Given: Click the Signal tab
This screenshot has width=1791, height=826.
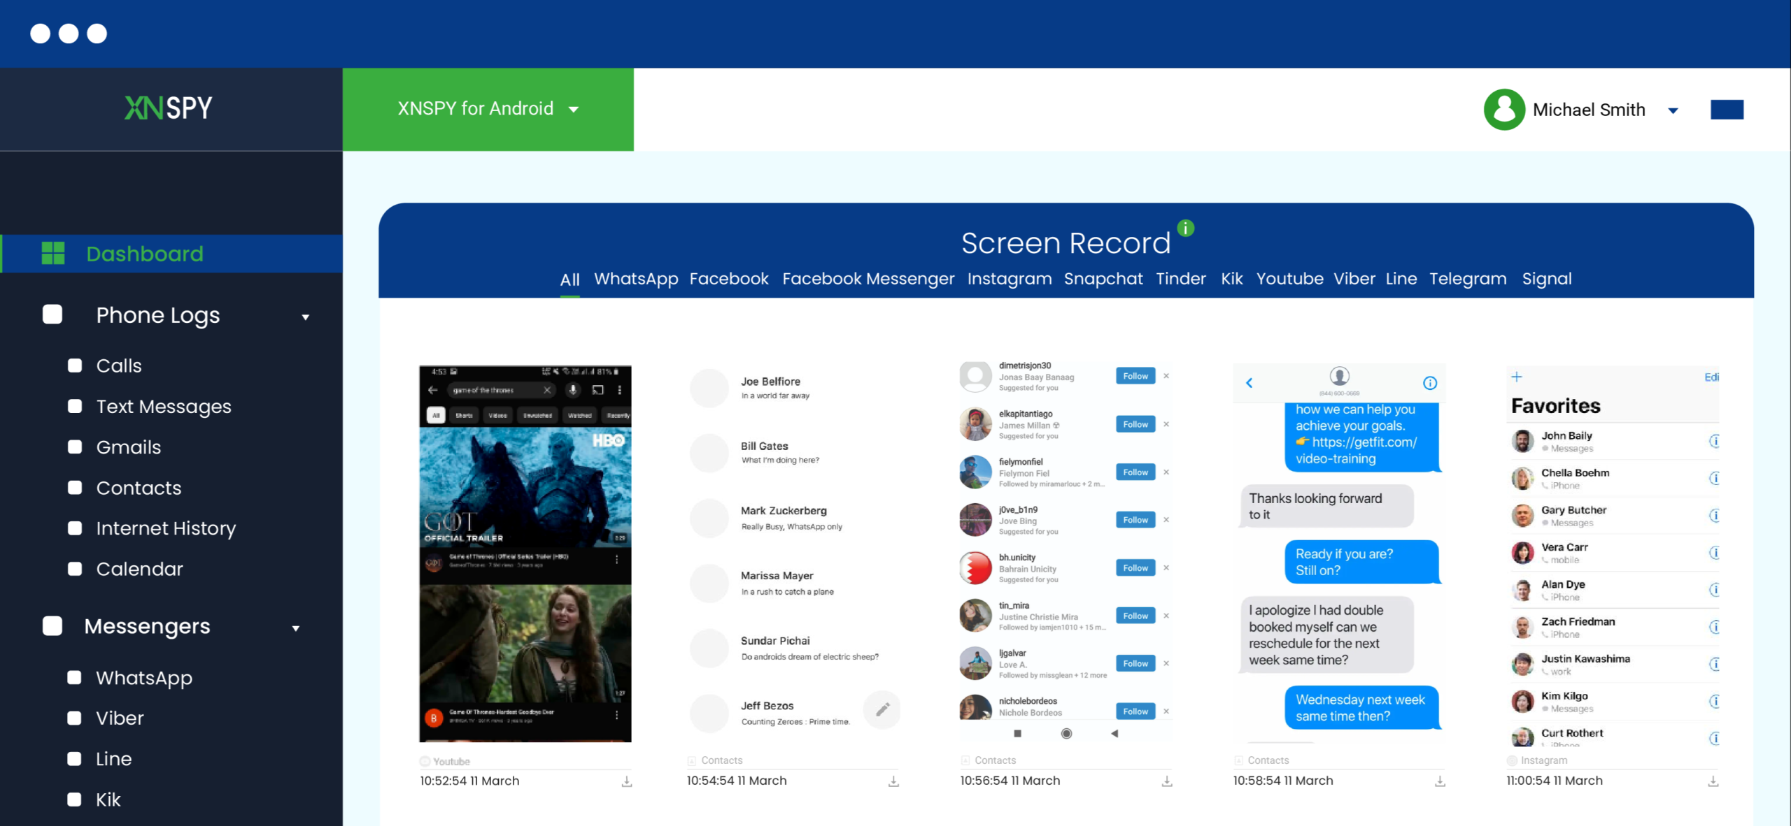Looking at the screenshot, I should click(x=1547, y=279).
